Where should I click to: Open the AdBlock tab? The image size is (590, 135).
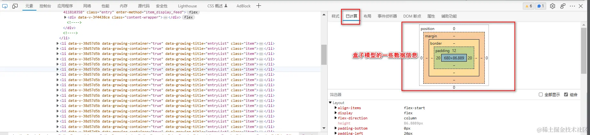[x=243, y=6]
